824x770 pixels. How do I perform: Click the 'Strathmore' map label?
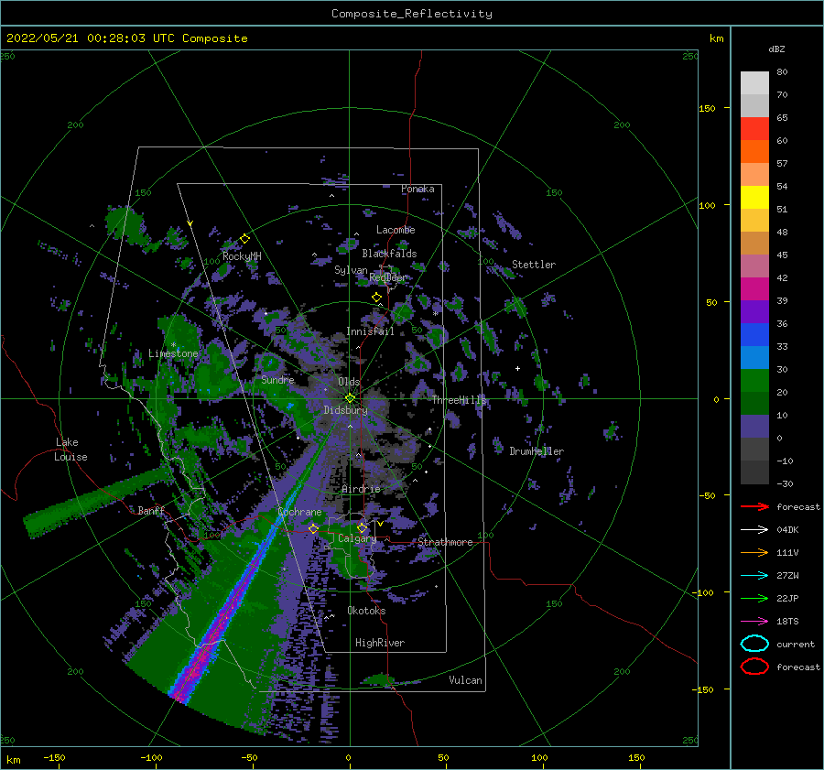(x=445, y=542)
